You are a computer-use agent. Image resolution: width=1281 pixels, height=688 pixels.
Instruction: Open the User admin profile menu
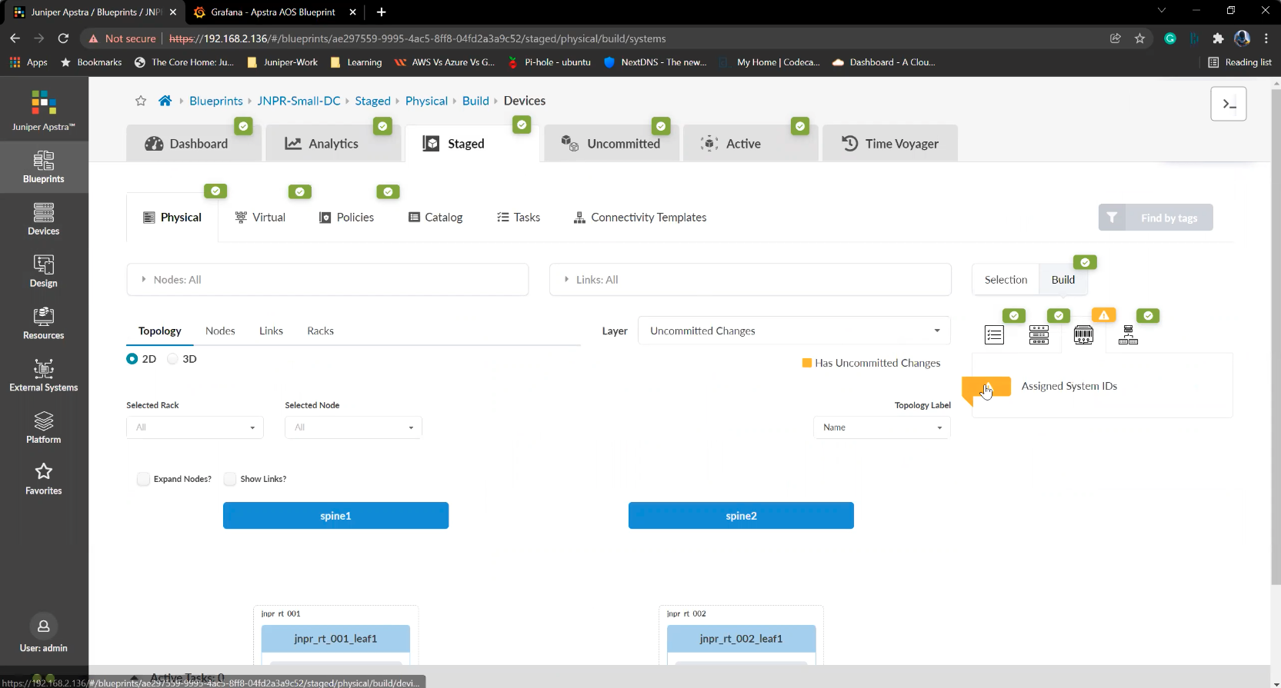44,634
